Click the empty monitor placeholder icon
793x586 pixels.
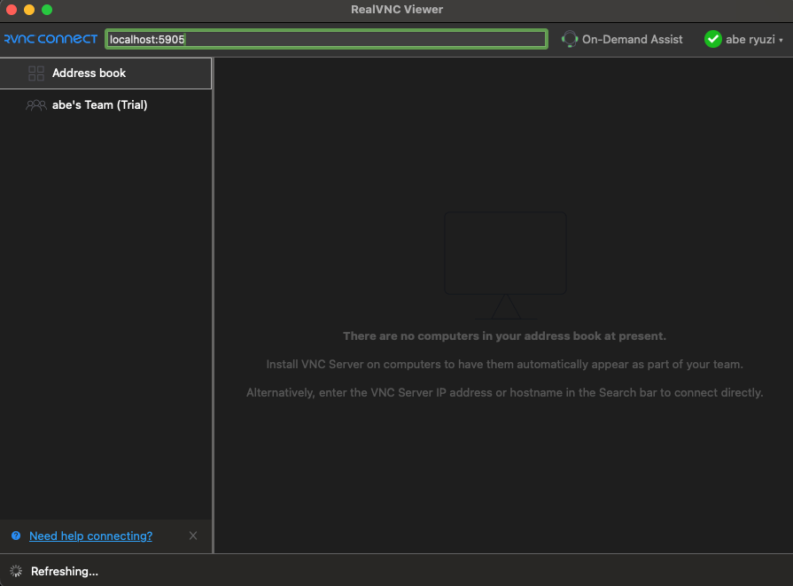click(505, 266)
